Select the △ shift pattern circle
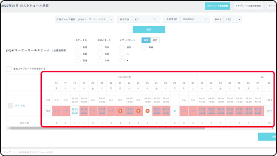The image size is (277, 156). pos(122,54)
